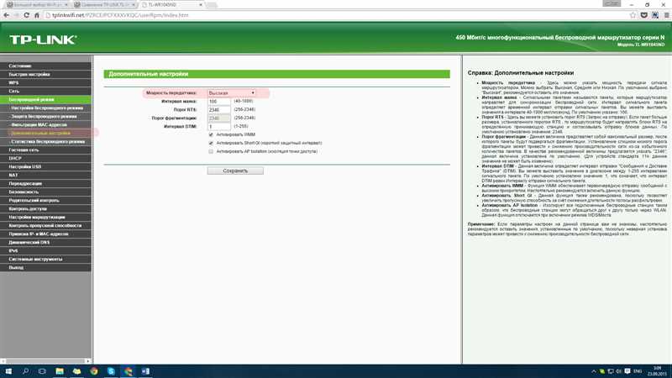The image size is (672, 378).
Task: Switch to the first browser tab
Action: pyautogui.click(x=38, y=5)
